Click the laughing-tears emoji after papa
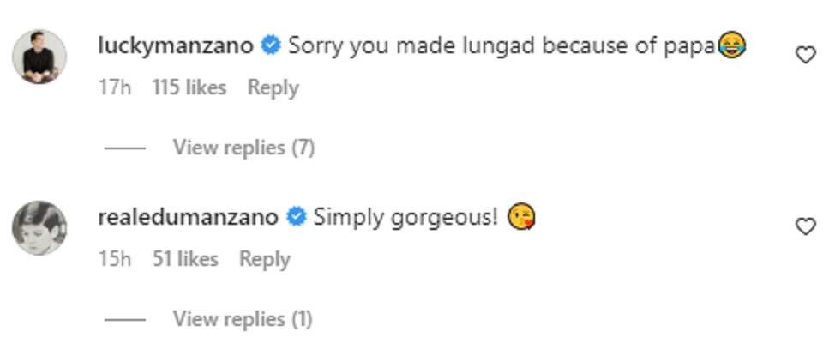This screenshot has width=835, height=350. [x=730, y=46]
